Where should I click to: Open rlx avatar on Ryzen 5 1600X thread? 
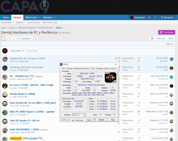coord(5,95)
